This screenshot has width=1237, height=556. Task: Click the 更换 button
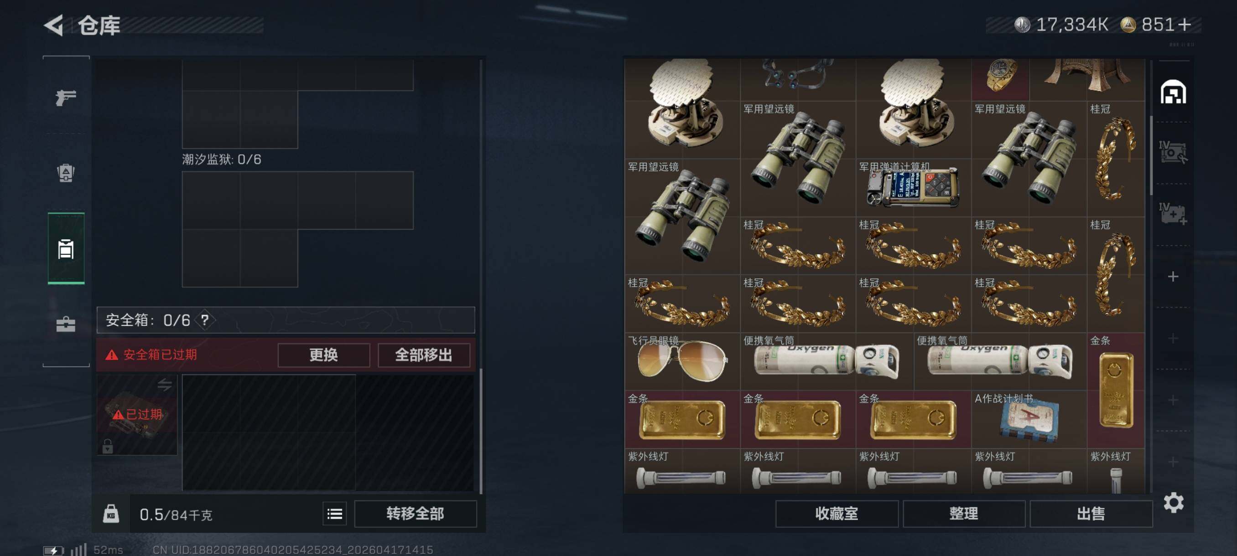click(x=324, y=355)
